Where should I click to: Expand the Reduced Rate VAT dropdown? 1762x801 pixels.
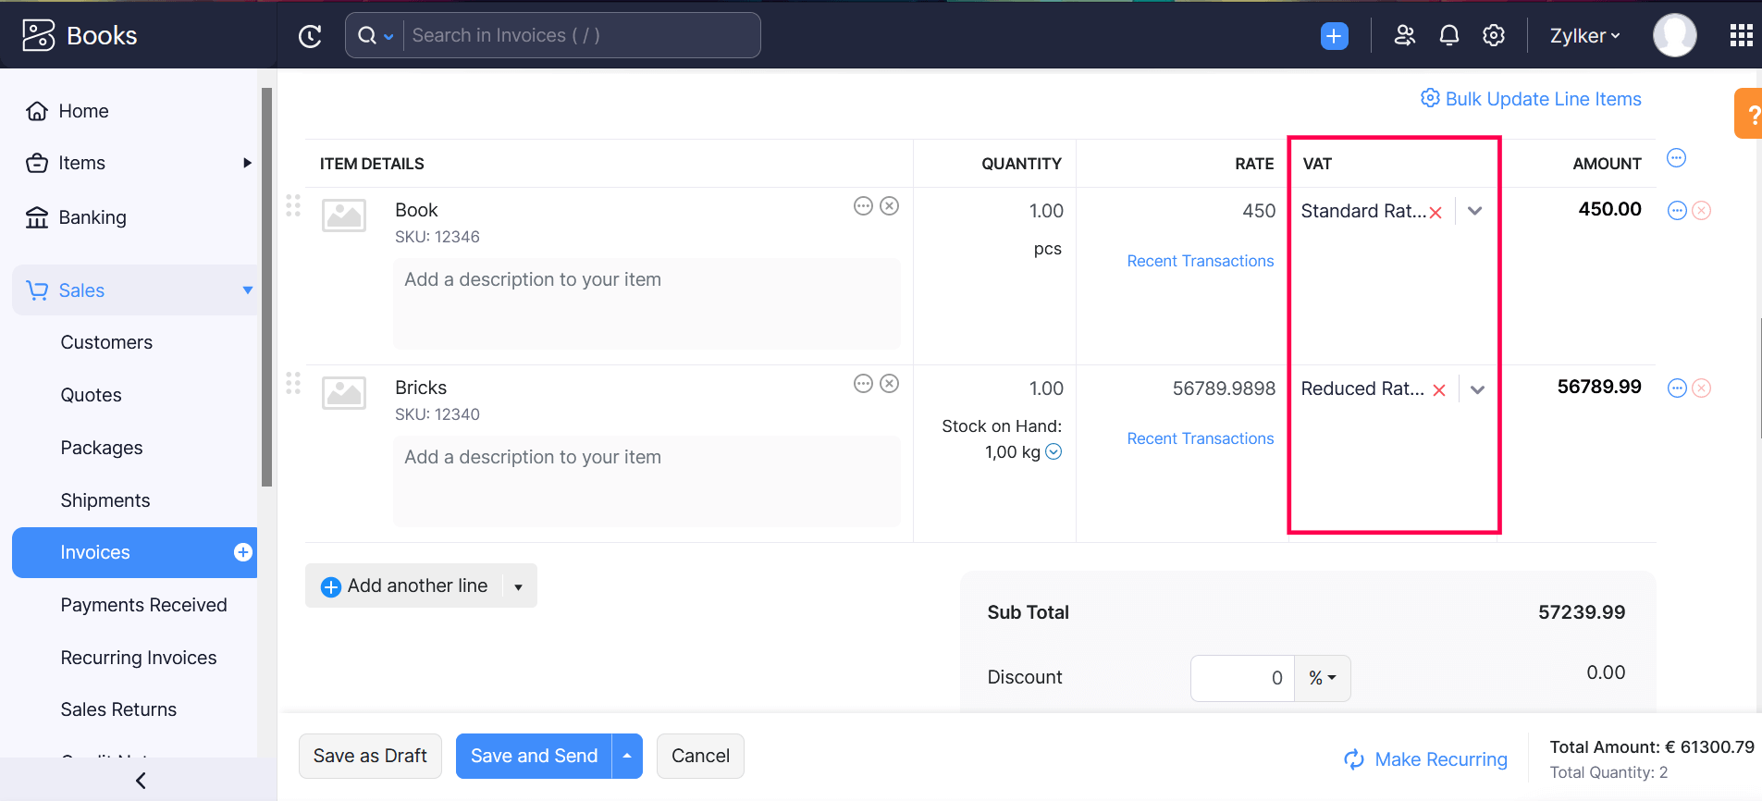point(1477,389)
